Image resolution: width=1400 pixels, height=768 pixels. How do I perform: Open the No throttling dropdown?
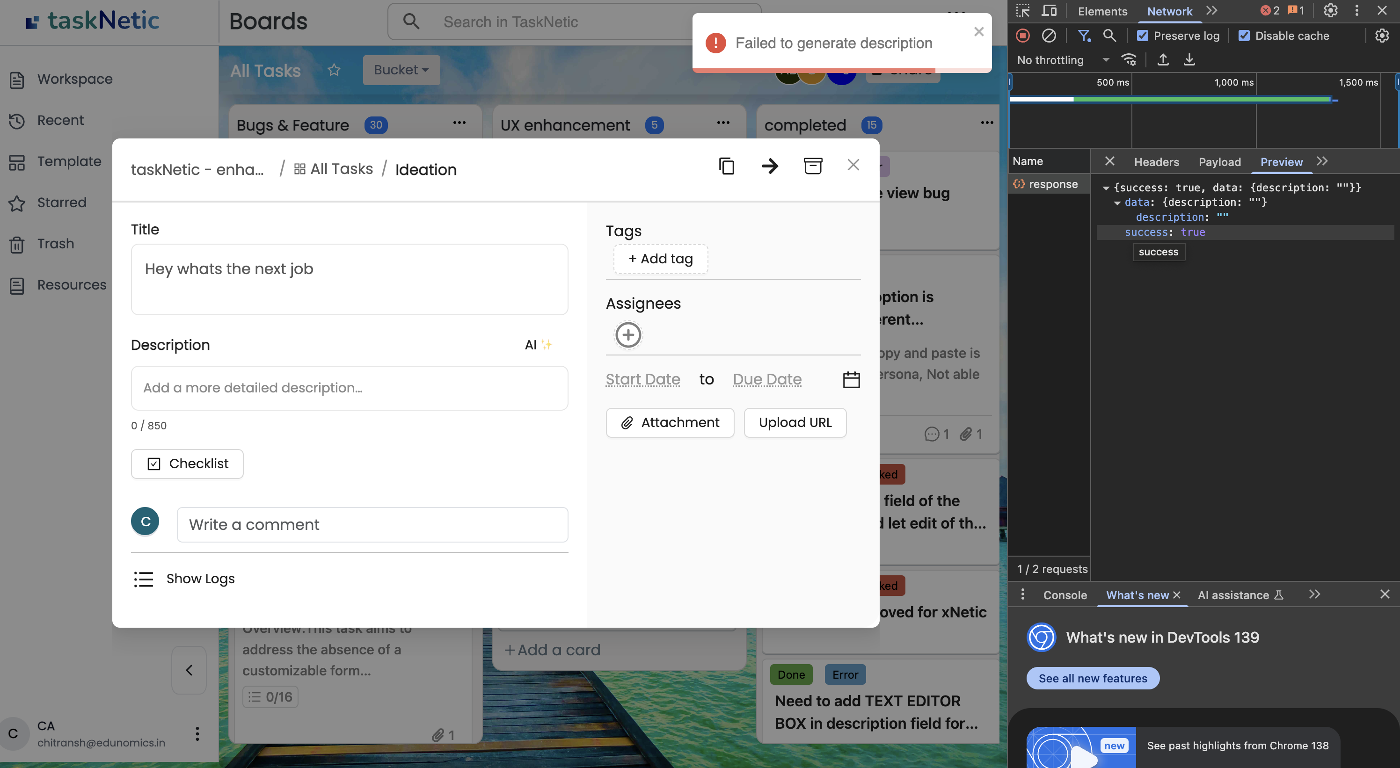point(1063,60)
